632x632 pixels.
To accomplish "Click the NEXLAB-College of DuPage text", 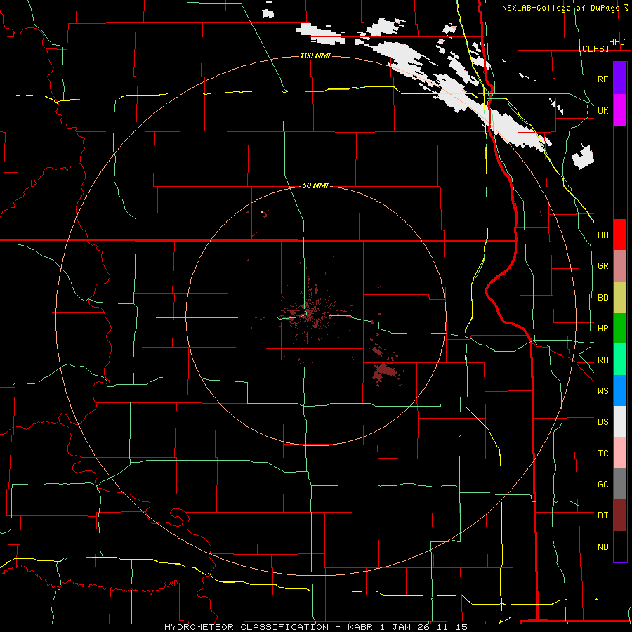I will (x=560, y=8).
